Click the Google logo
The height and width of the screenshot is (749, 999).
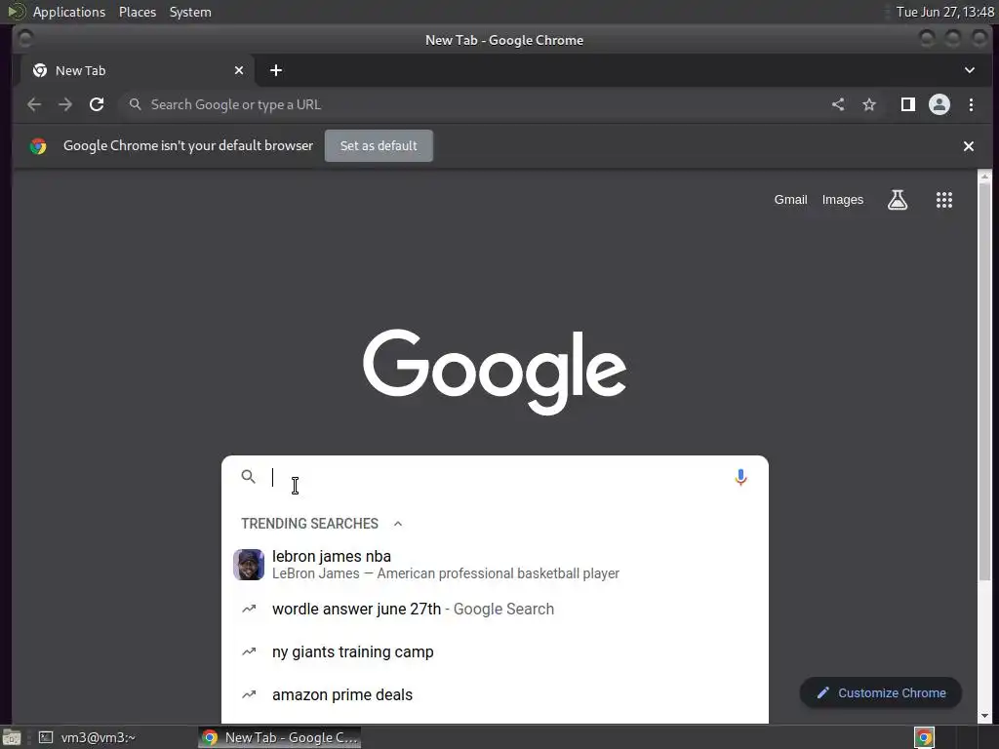point(495,372)
